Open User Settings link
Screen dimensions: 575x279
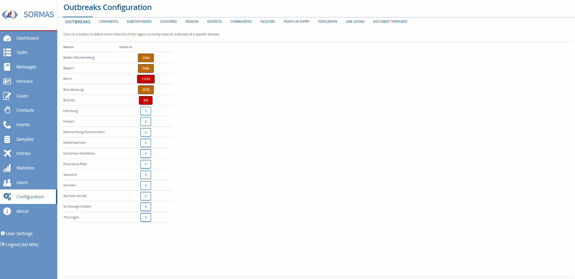[19, 234]
